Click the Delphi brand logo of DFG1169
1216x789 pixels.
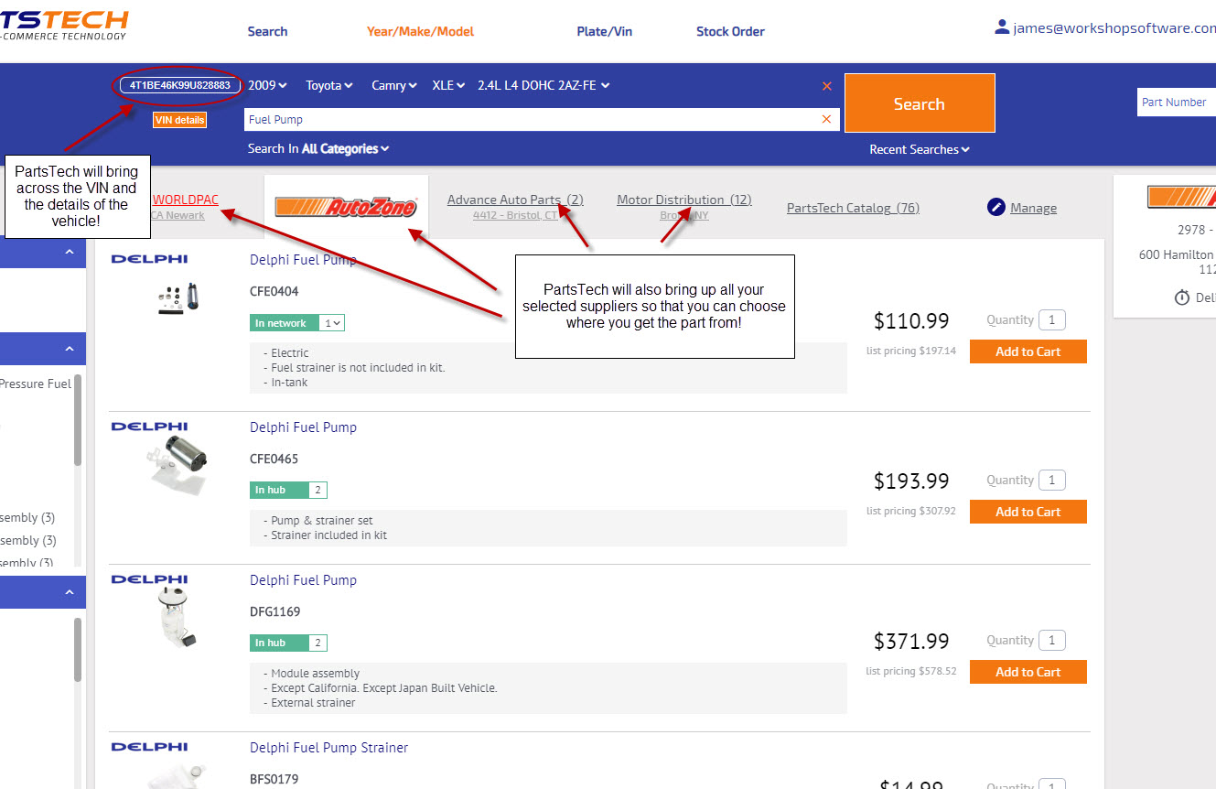click(x=149, y=579)
